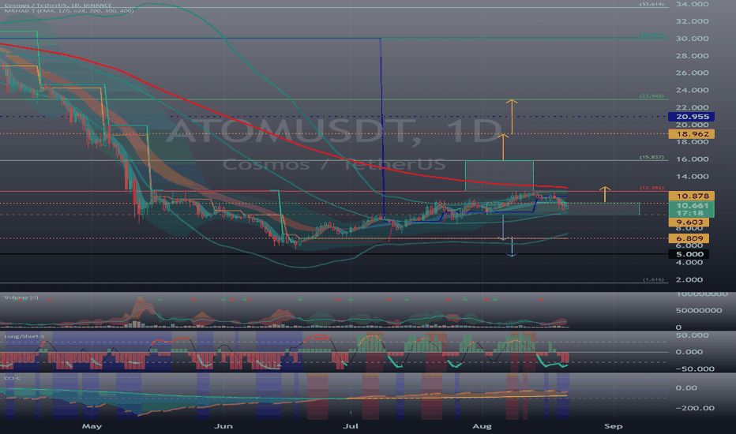
Task: Select the Aug label on time axis
Action: pyautogui.click(x=482, y=426)
